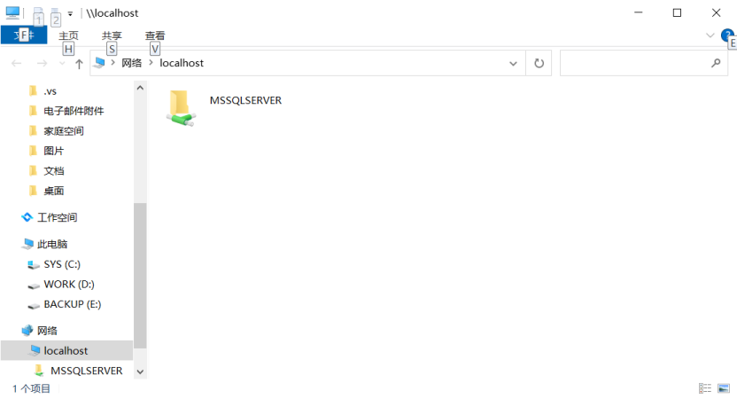This screenshot has height=399, width=737.
Task: Click the back navigation arrow
Action: point(16,64)
